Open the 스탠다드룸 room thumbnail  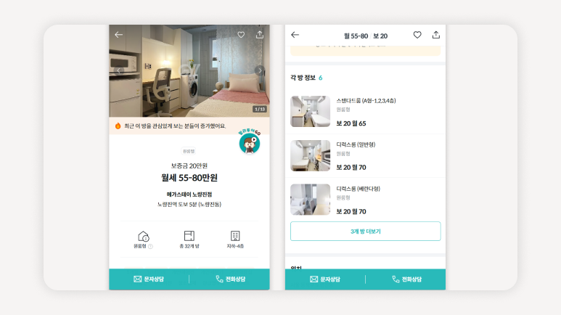coord(310,111)
